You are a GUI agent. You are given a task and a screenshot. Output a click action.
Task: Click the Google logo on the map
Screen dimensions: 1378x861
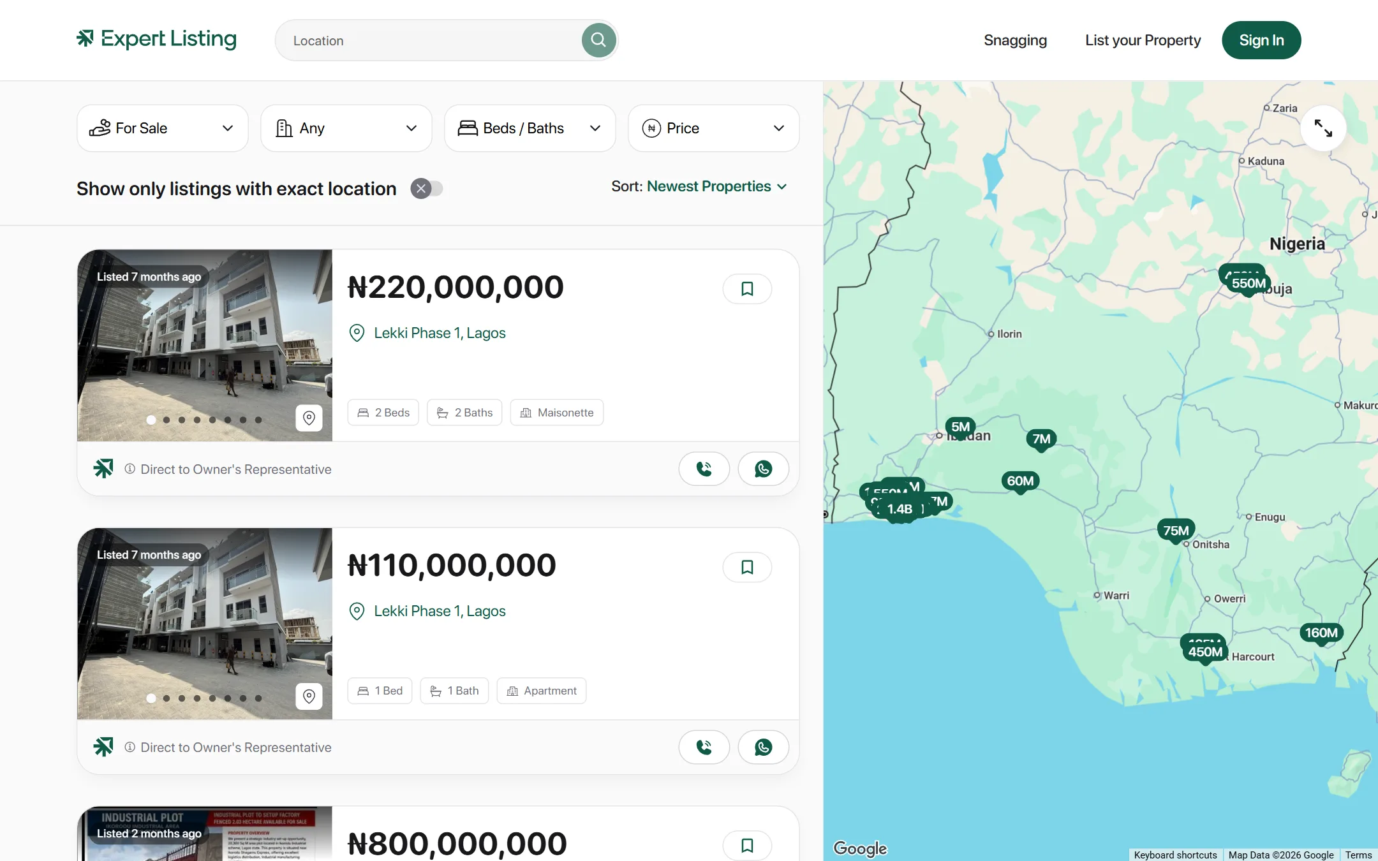click(x=860, y=848)
